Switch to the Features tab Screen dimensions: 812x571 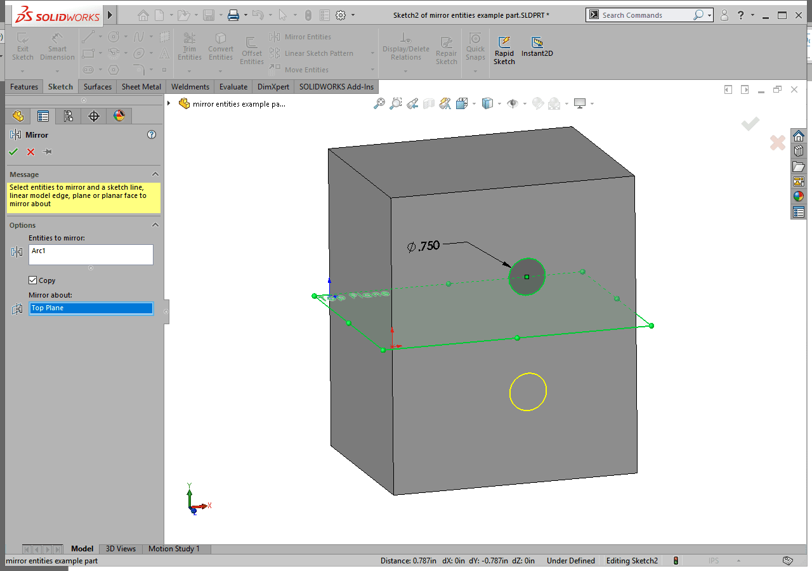(x=24, y=87)
